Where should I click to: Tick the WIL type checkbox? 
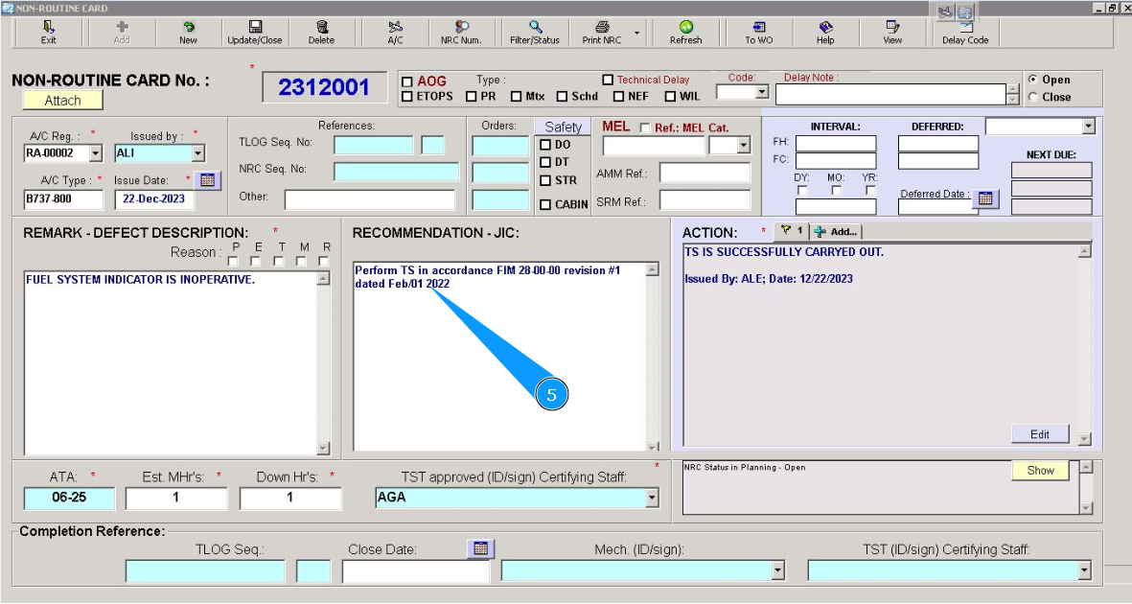click(670, 96)
